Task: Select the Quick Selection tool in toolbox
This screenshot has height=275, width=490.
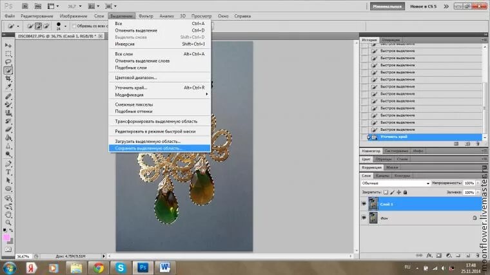Action: click(8, 70)
